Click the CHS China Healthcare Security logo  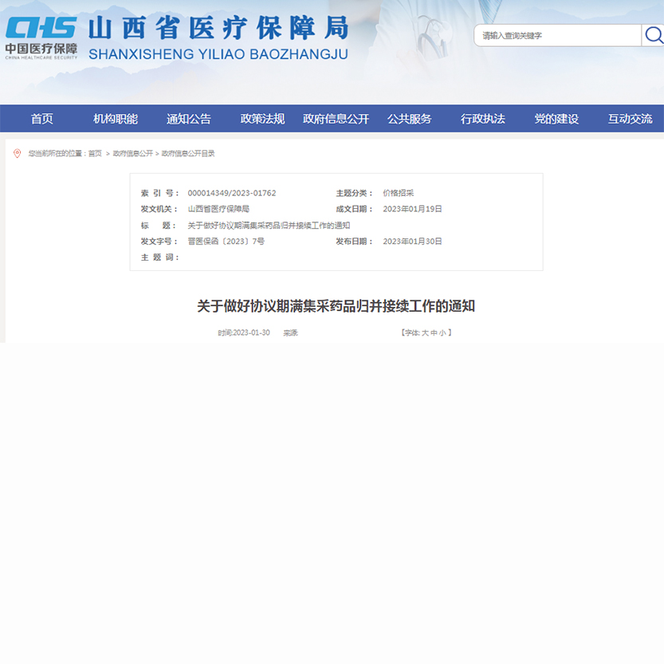[x=41, y=37]
